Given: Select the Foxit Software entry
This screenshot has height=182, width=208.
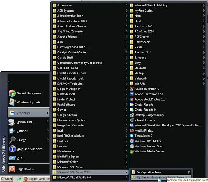Looking at the screenshot, I should [x=90, y=105].
